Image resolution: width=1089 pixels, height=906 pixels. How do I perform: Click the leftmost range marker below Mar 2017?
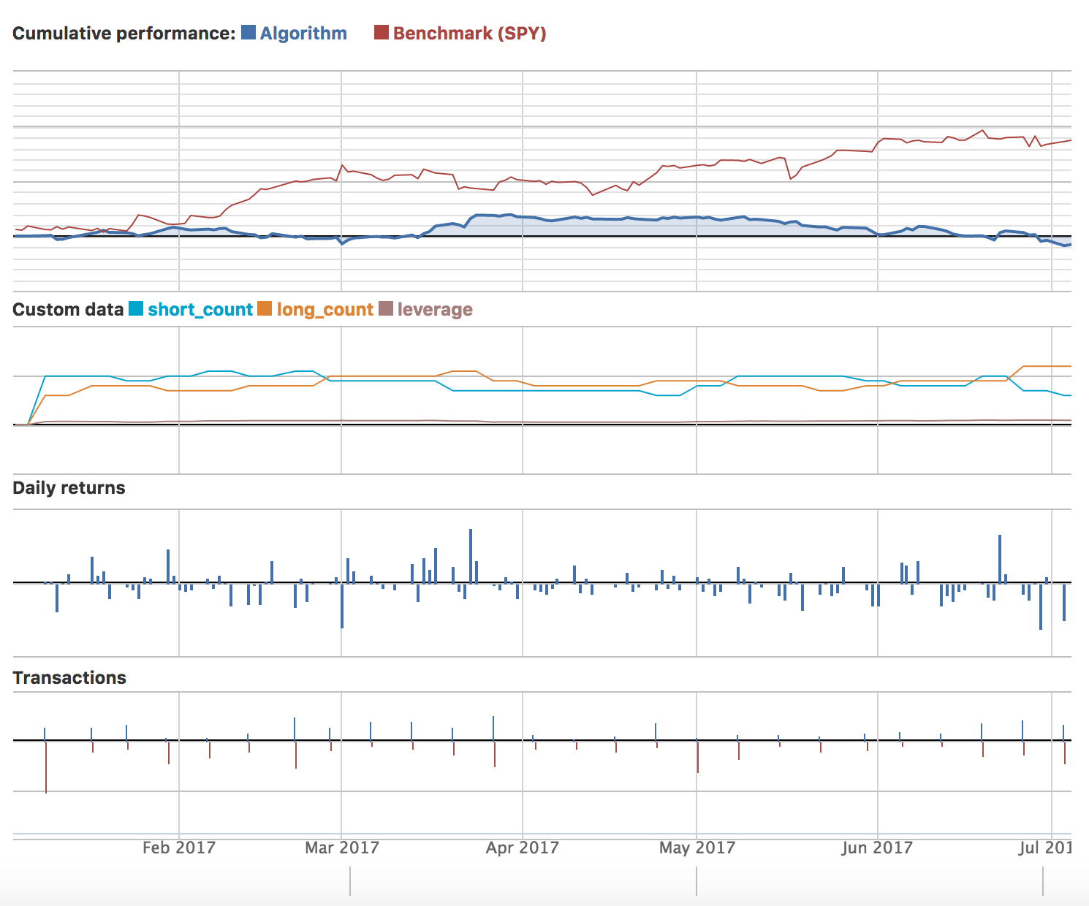[x=350, y=881]
